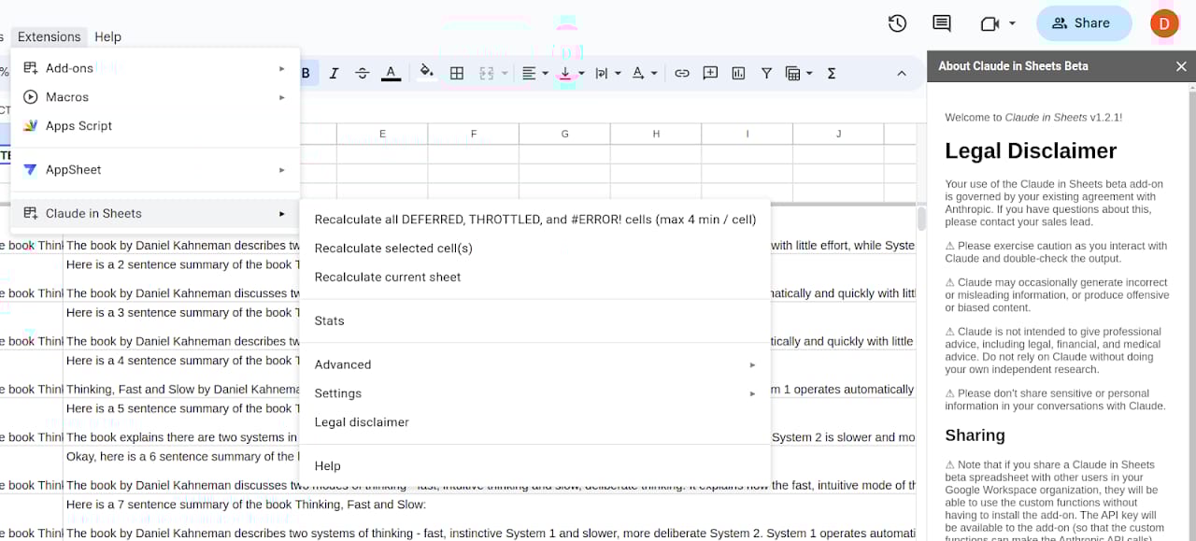Select column F header
The width and height of the screenshot is (1196, 541).
coord(474,134)
